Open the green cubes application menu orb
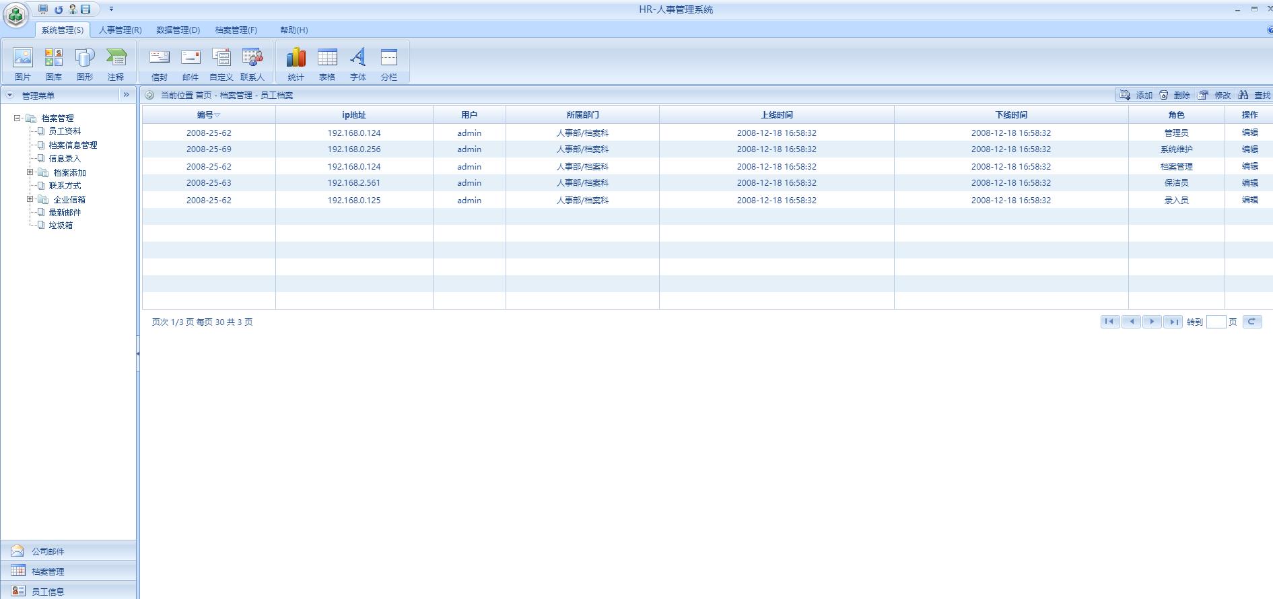This screenshot has width=1273, height=599. point(16,14)
